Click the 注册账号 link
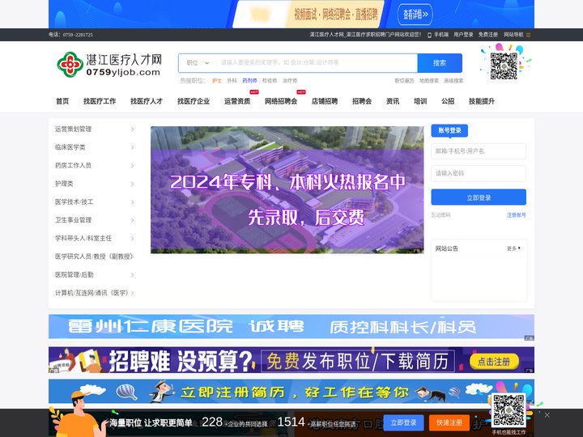The image size is (583, 437). click(517, 215)
